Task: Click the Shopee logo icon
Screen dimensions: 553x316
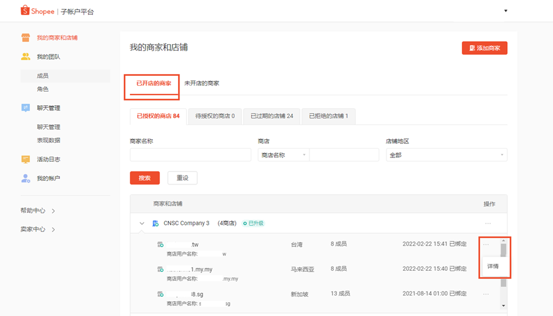Action: (x=25, y=11)
